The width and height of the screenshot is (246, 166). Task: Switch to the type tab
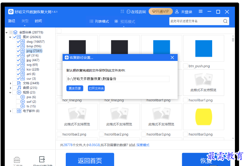coord(25,21)
